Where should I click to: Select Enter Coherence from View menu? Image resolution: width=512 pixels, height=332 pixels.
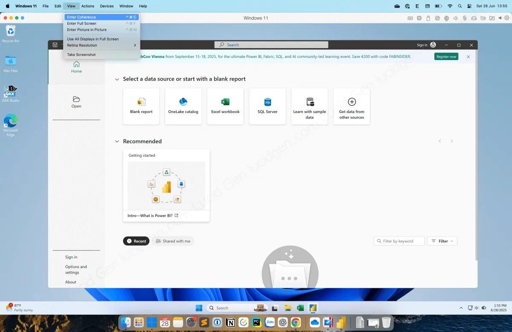[x=81, y=17]
